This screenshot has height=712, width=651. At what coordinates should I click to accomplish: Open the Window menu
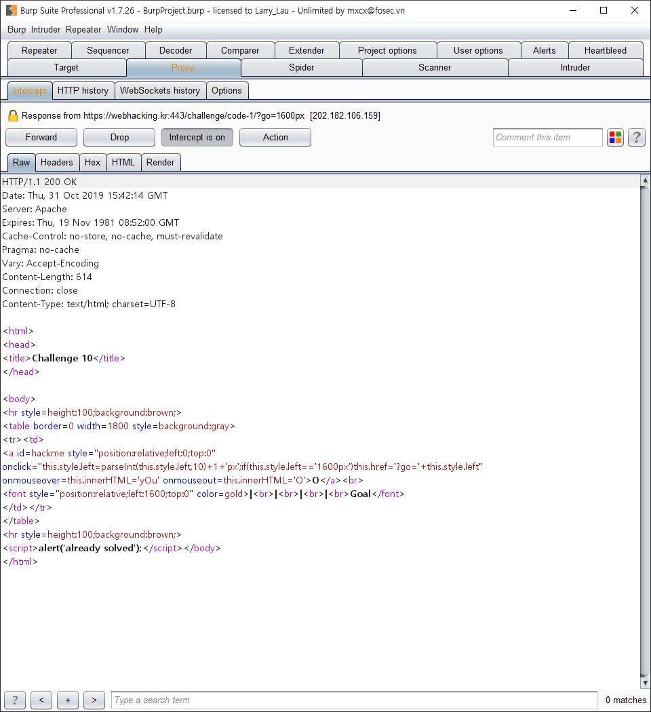coord(123,30)
